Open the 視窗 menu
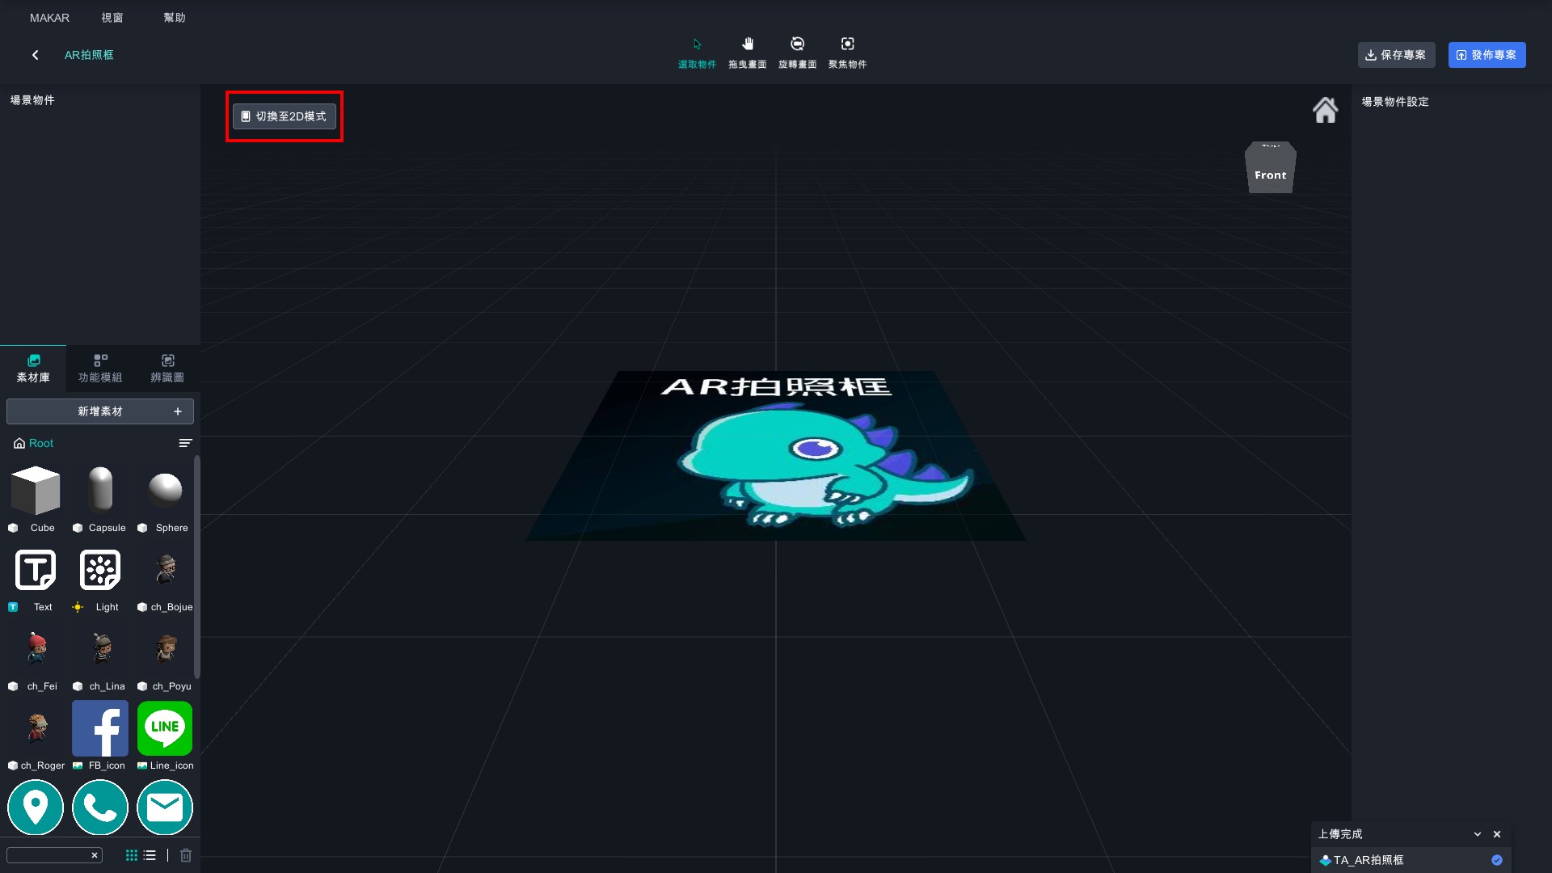This screenshot has height=873, width=1552. [x=112, y=18]
